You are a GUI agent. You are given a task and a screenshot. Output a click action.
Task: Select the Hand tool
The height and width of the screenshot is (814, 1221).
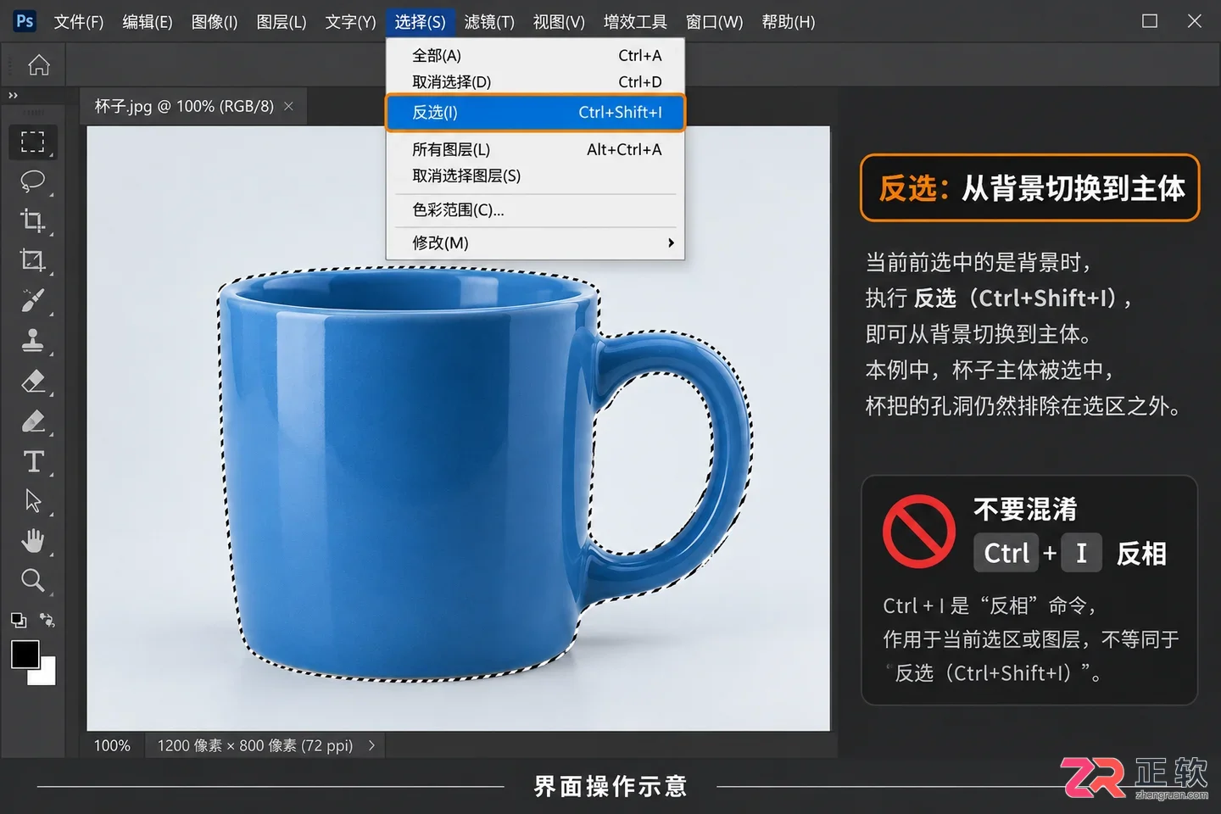[33, 540]
